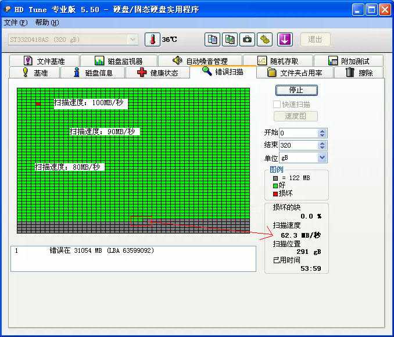The height and width of the screenshot is (337, 394).
Task: Open the 文件(F) menu
Action: point(16,23)
